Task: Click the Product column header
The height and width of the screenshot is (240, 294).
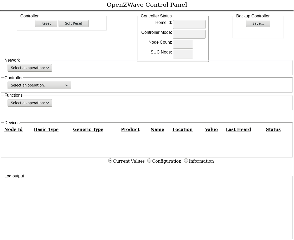Action: pos(130,129)
